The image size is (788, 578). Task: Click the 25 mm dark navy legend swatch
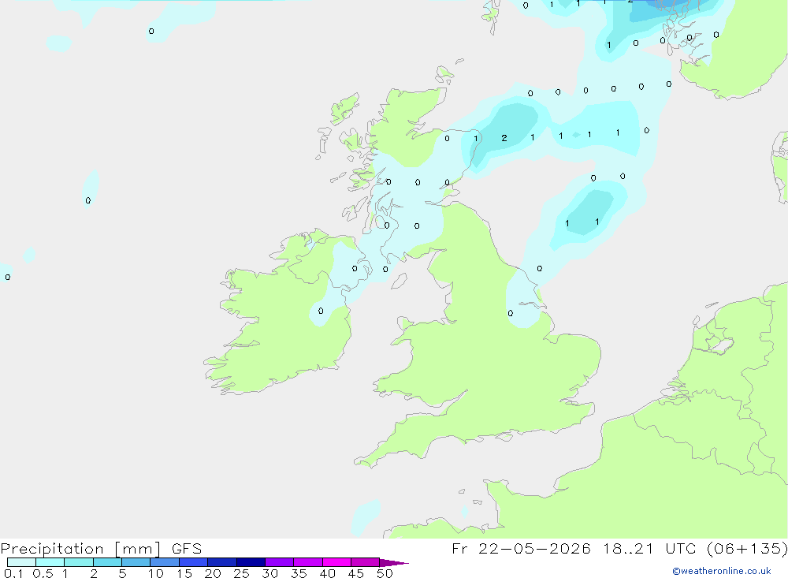[x=251, y=562]
